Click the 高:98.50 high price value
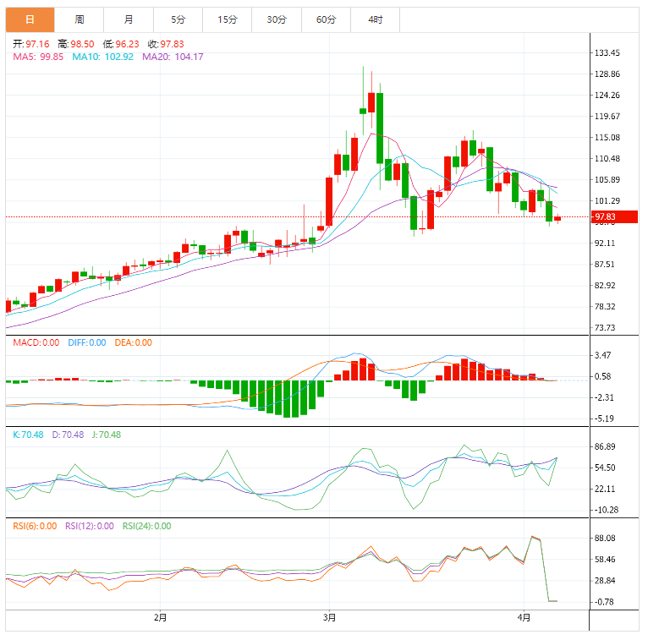The image size is (648, 640). click(x=76, y=44)
